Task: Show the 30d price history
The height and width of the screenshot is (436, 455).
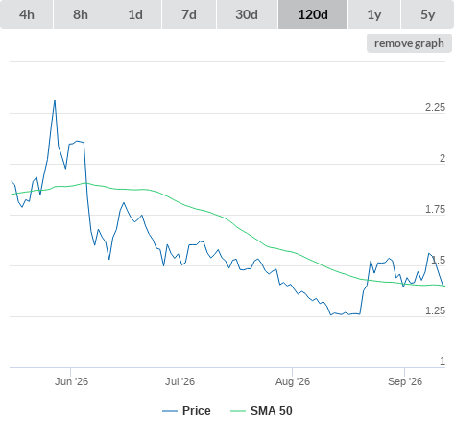Action: [x=247, y=14]
